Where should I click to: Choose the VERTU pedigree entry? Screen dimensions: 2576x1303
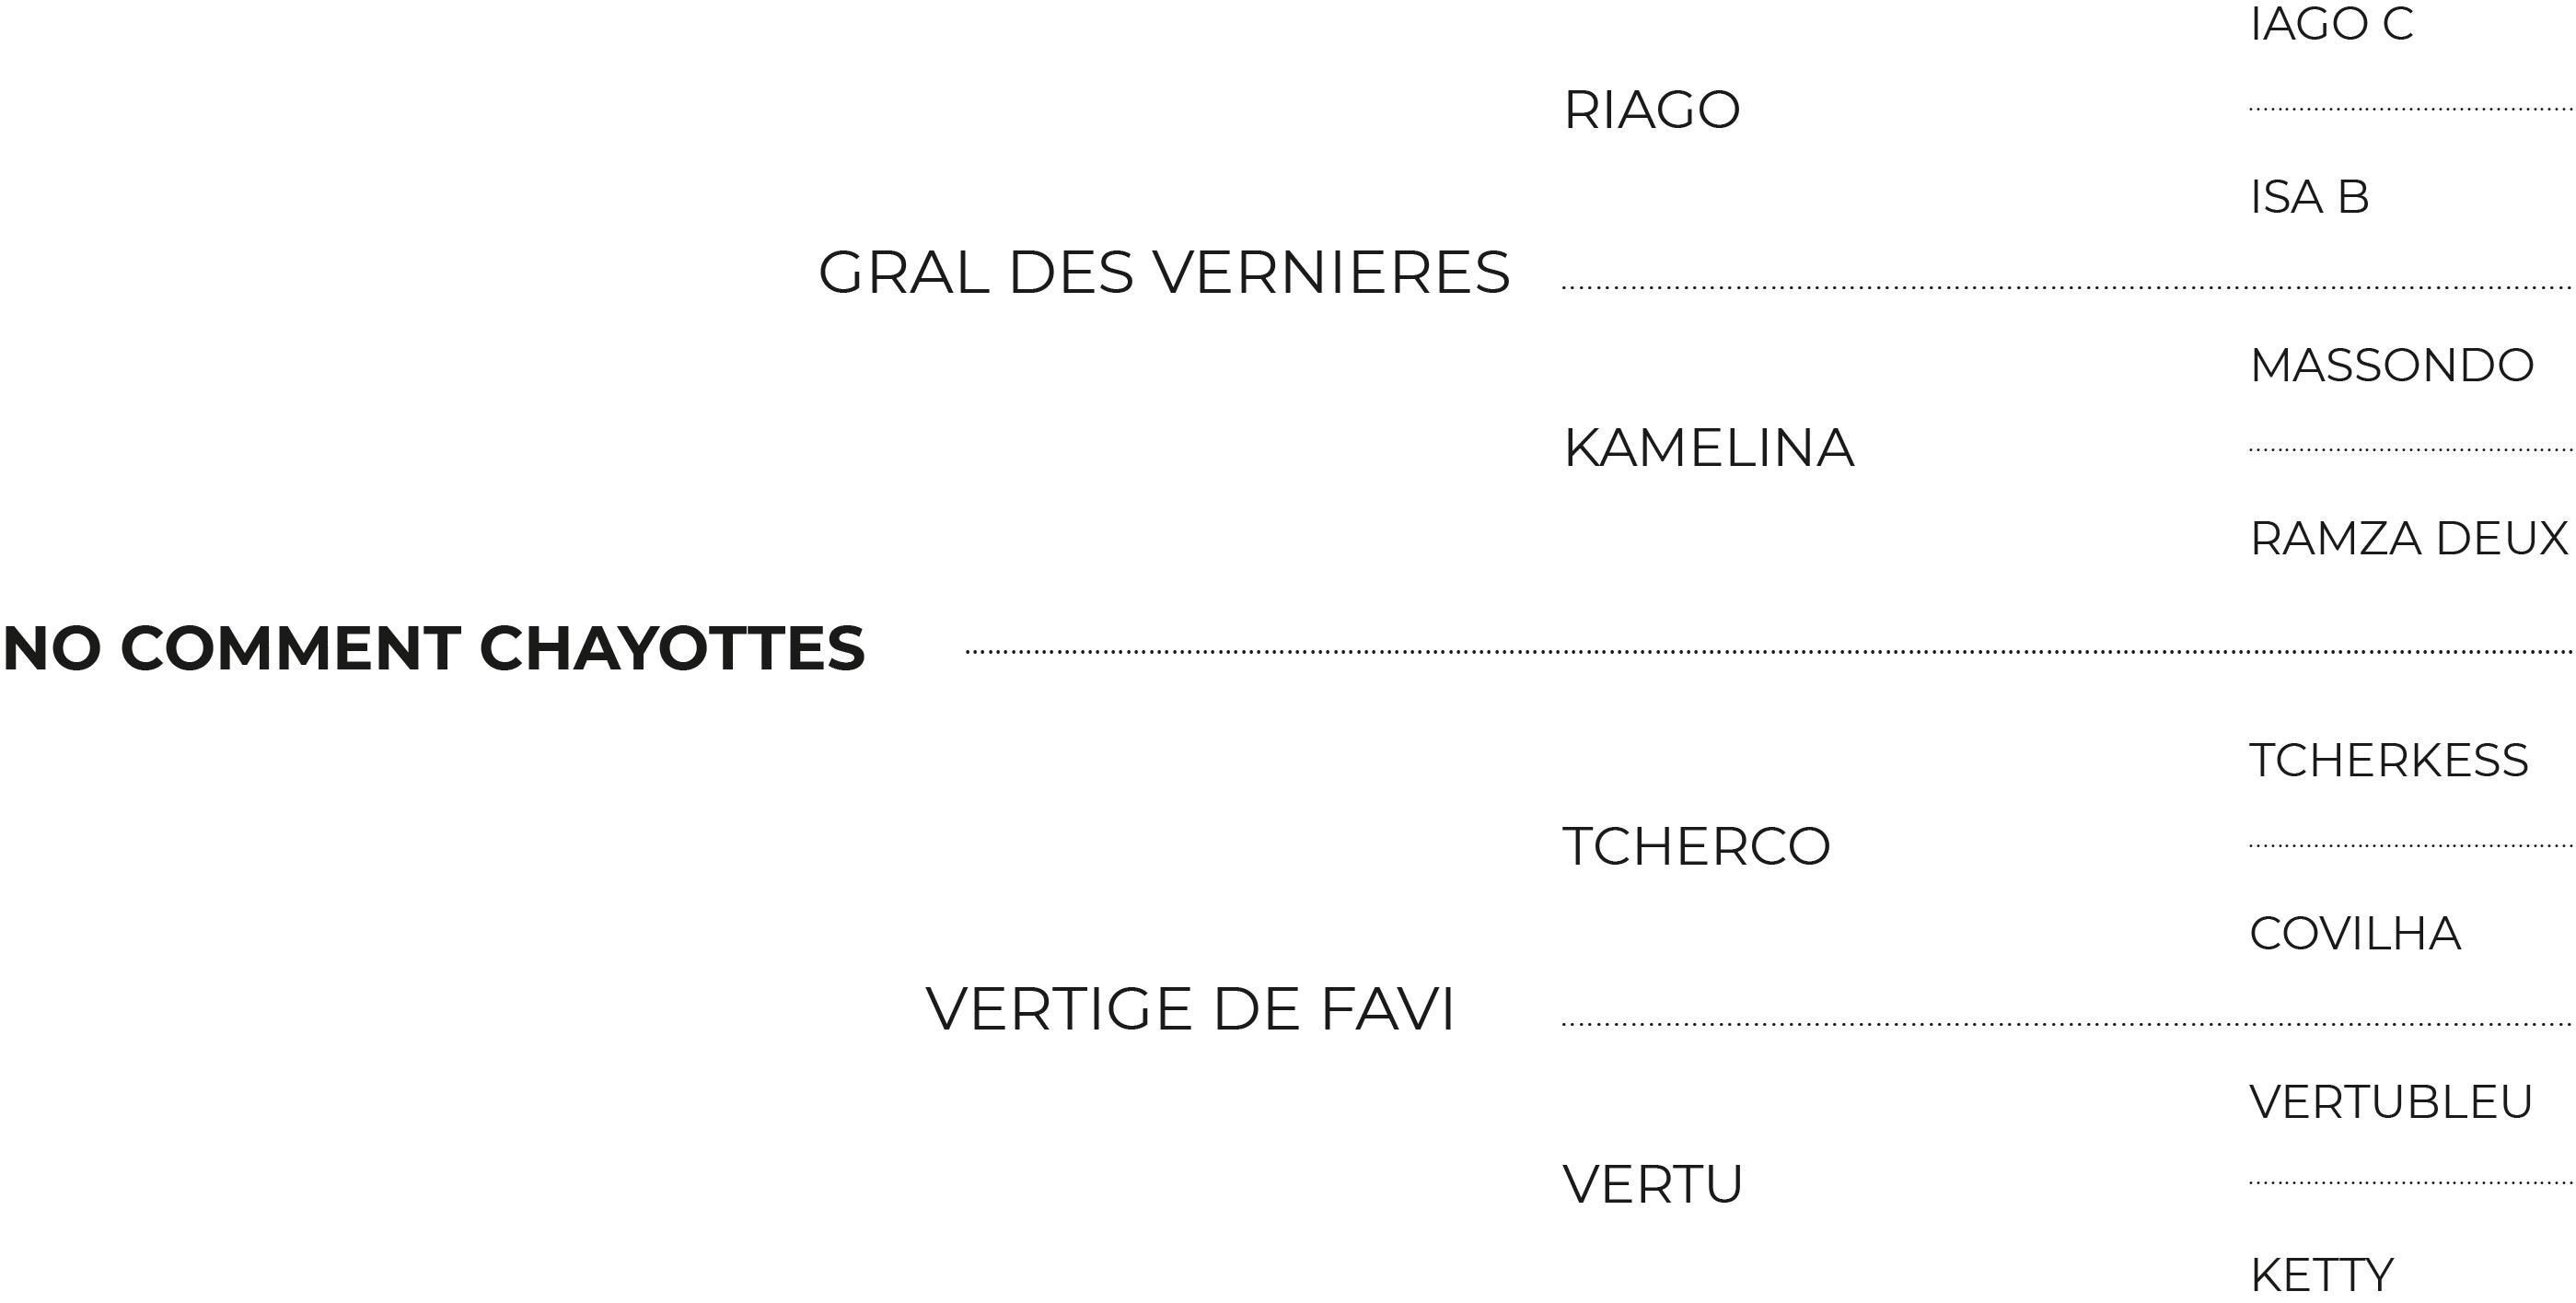1653,1184
